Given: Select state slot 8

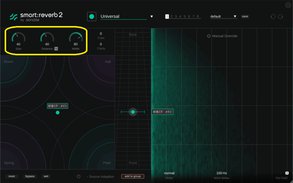Looking at the screenshot, I should [x=198, y=16].
